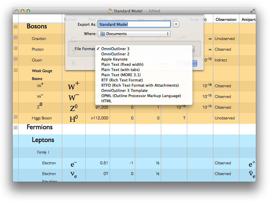Screen dimensions: 270x202
Task: Click the note icon next to Gluon
Action: (x=16, y=59)
